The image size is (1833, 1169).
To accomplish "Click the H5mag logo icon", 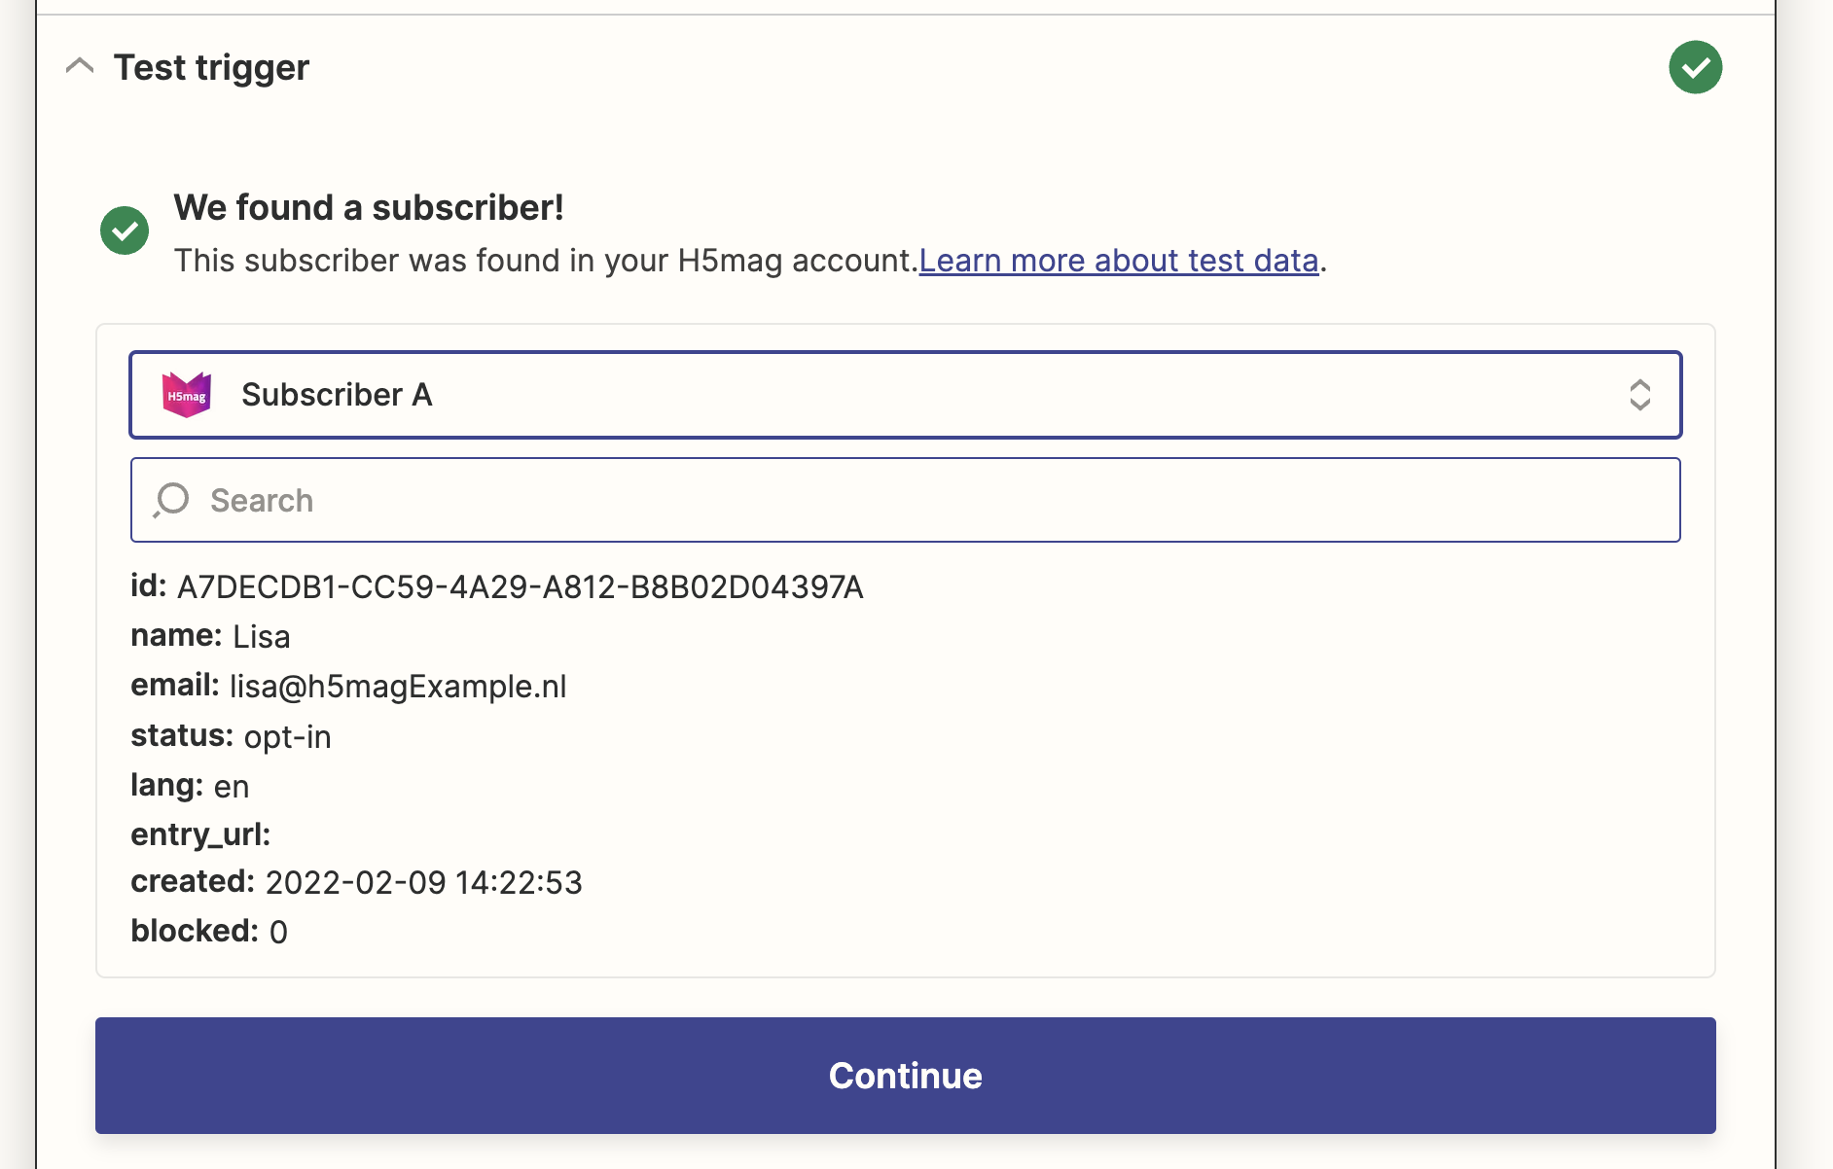I will [187, 395].
